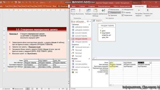Click the Помощник tell-me box in Access
Image resolution: width=160 pixels, height=90 pixels.
[x=153, y=6]
